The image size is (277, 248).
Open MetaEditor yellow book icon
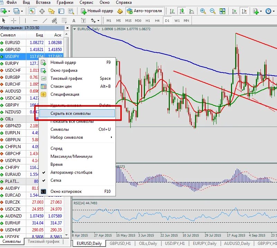(120, 11)
